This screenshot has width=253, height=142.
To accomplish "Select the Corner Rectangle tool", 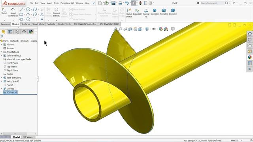I will (21, 14).
